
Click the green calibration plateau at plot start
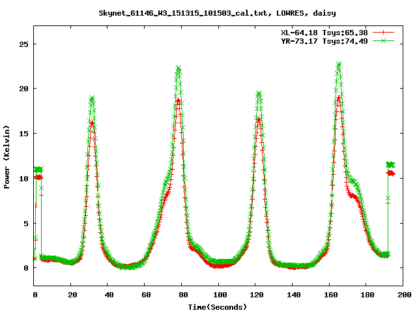click(x=38, y=170)
